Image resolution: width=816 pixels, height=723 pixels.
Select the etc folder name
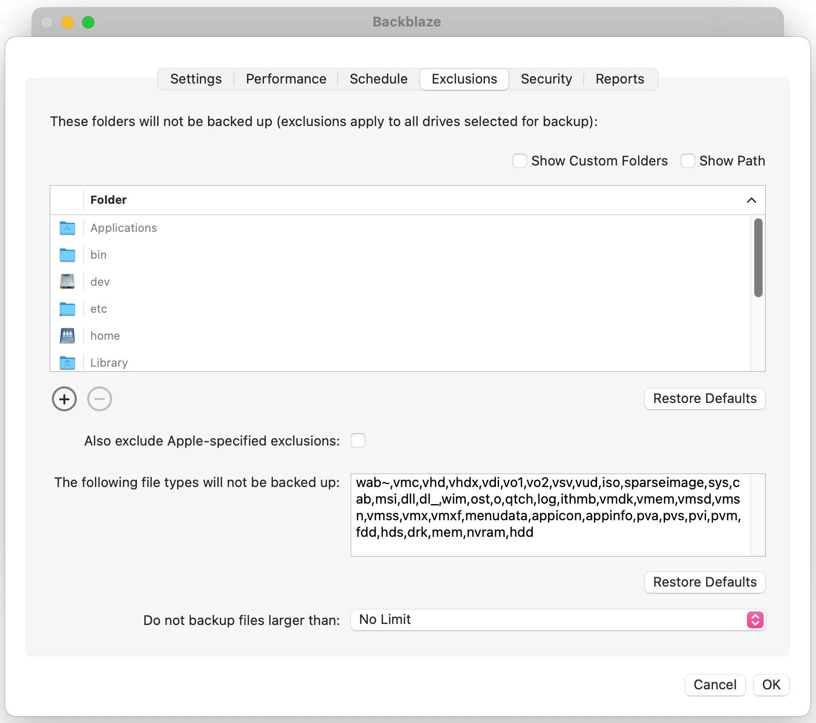[99, 309]
